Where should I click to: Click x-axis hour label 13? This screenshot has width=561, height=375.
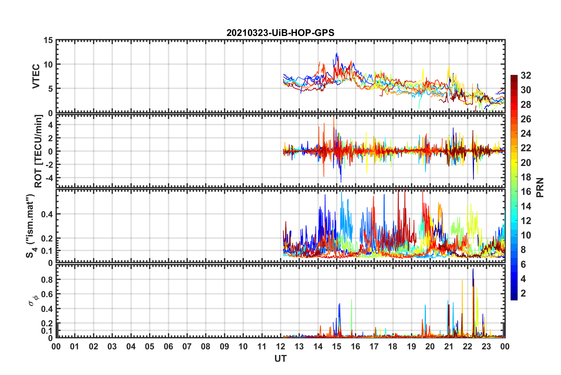click(299, 346)
